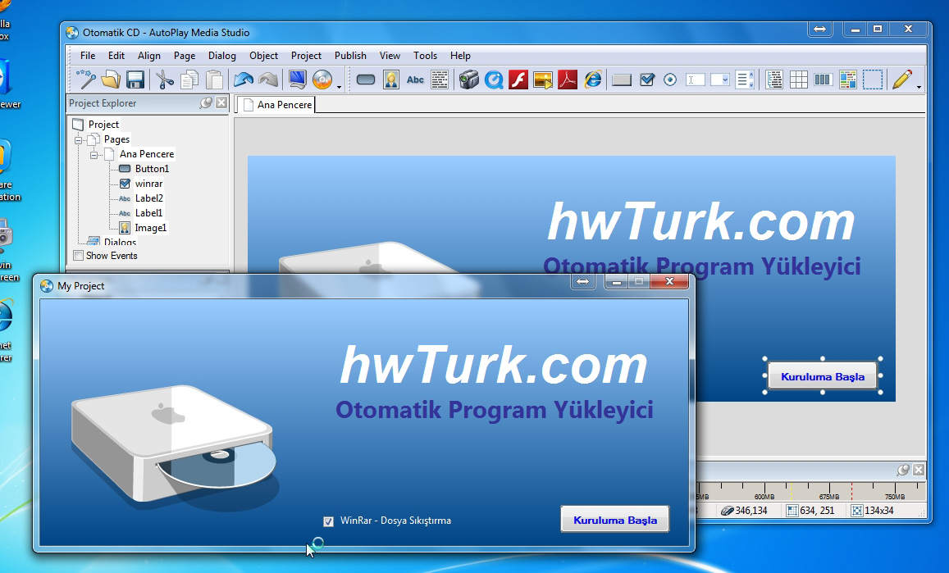
Task: Preview project with monitor icon
Action: 297,80
